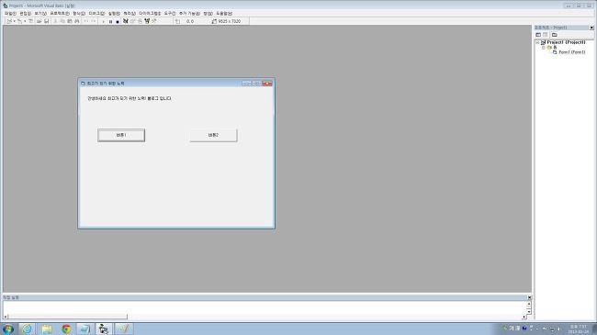Open the 실행 (Run) menu
The image size is (597, 335).
(114, 14)
